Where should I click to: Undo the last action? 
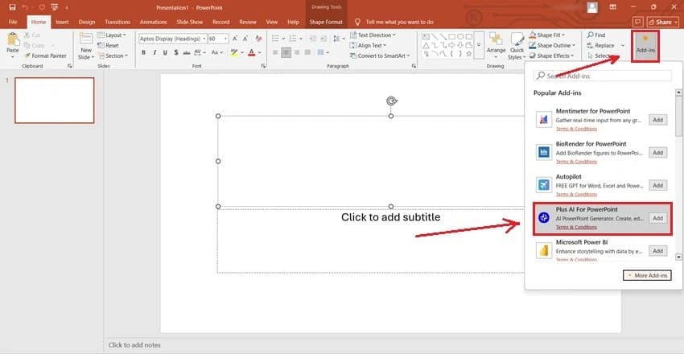coord(25,7)
